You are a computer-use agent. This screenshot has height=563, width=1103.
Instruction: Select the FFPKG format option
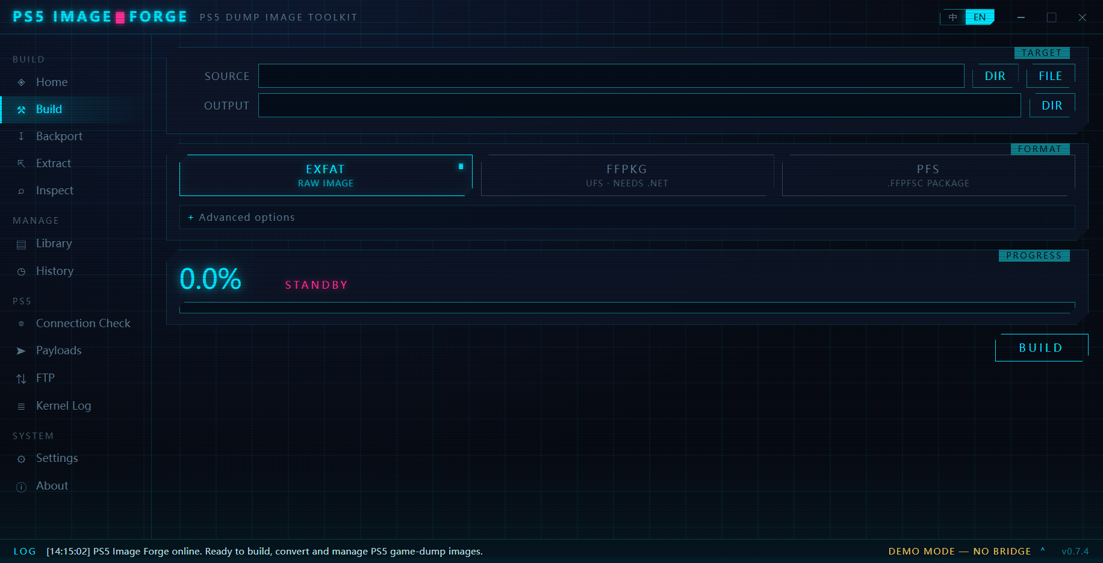[x=627, y=176]
